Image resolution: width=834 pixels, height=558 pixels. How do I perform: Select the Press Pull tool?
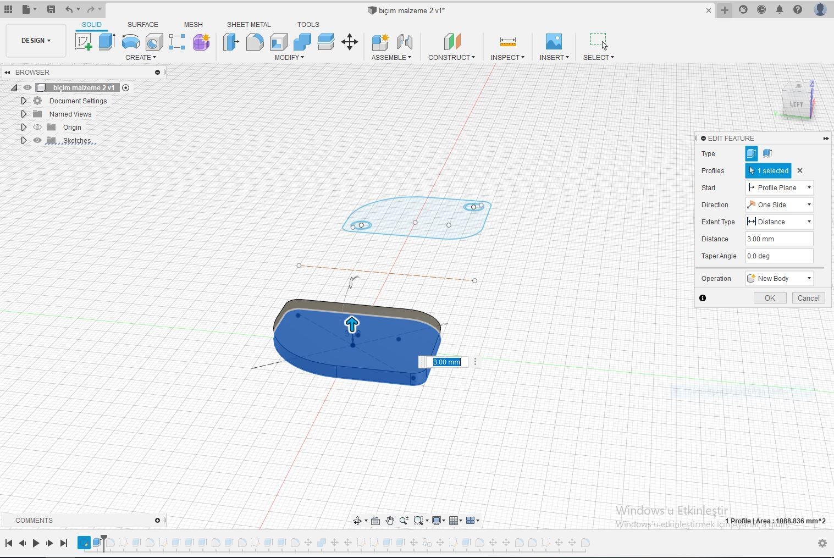(231, 42)
